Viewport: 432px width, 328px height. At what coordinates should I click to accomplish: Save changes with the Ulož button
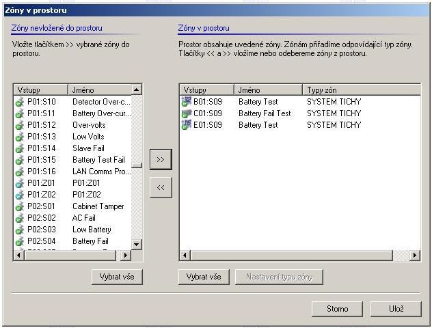coord(396,309)
